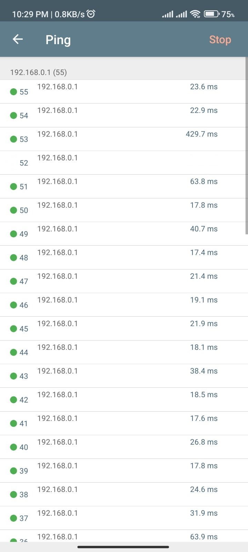
Task: Click the green dot beside ping 47
Action: 13,281
